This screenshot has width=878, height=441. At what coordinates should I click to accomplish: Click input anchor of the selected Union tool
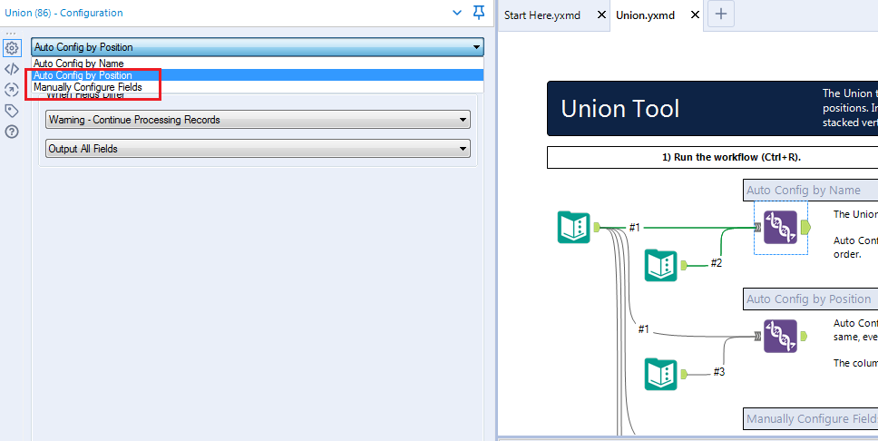[x=757, y=227]
